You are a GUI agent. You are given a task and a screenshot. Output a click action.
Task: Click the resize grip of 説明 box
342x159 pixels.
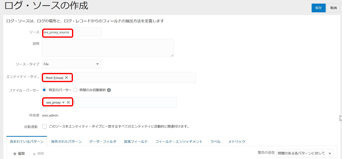[x=172, y=55]
